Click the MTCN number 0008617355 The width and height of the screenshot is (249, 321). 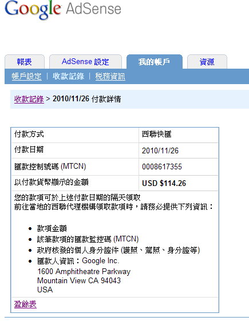[x=162, y=167]
